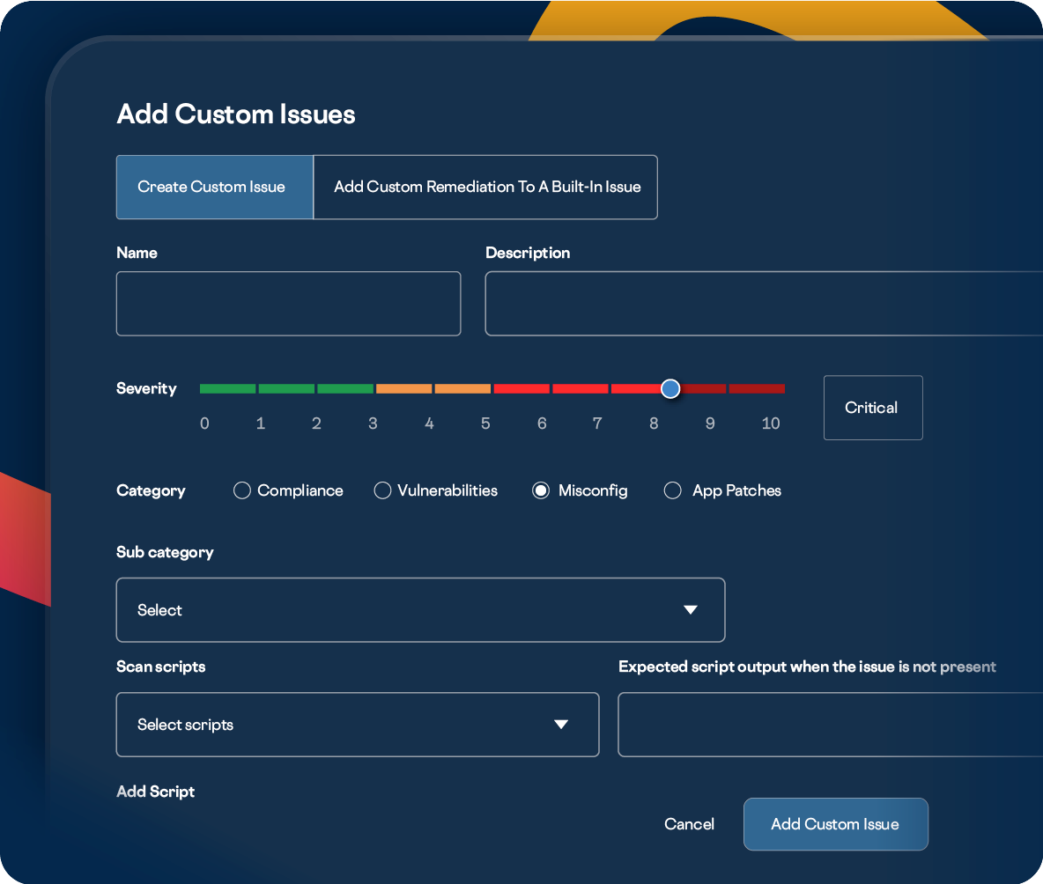
Task: Choose the App Patches radio option
Action: 673,490
